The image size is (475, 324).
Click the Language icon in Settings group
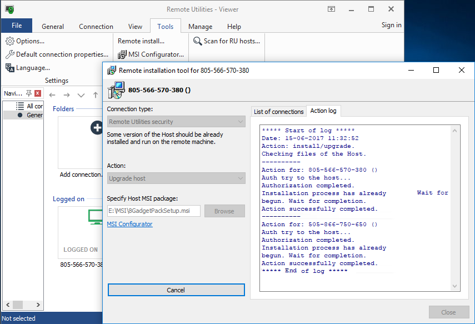[x=9, y=68]
